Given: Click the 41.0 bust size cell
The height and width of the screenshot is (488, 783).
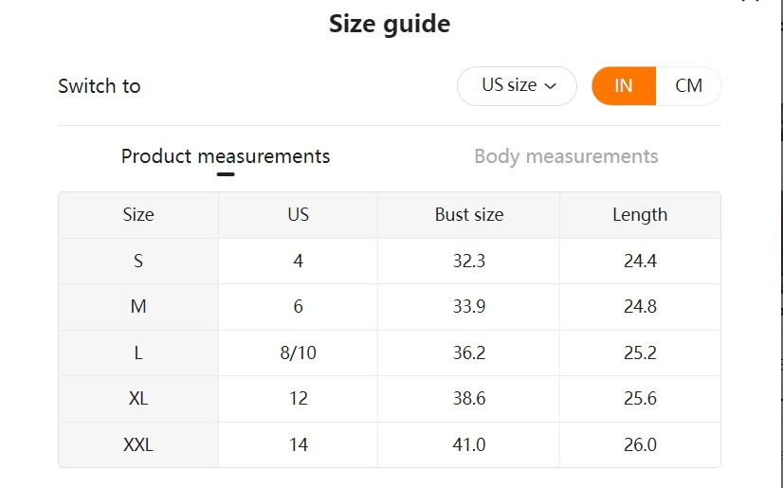Looking at the screenshot, I should [469, 444].
